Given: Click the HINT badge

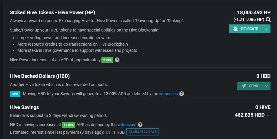Looking at the screenshot, I should [x=15, y=94].
